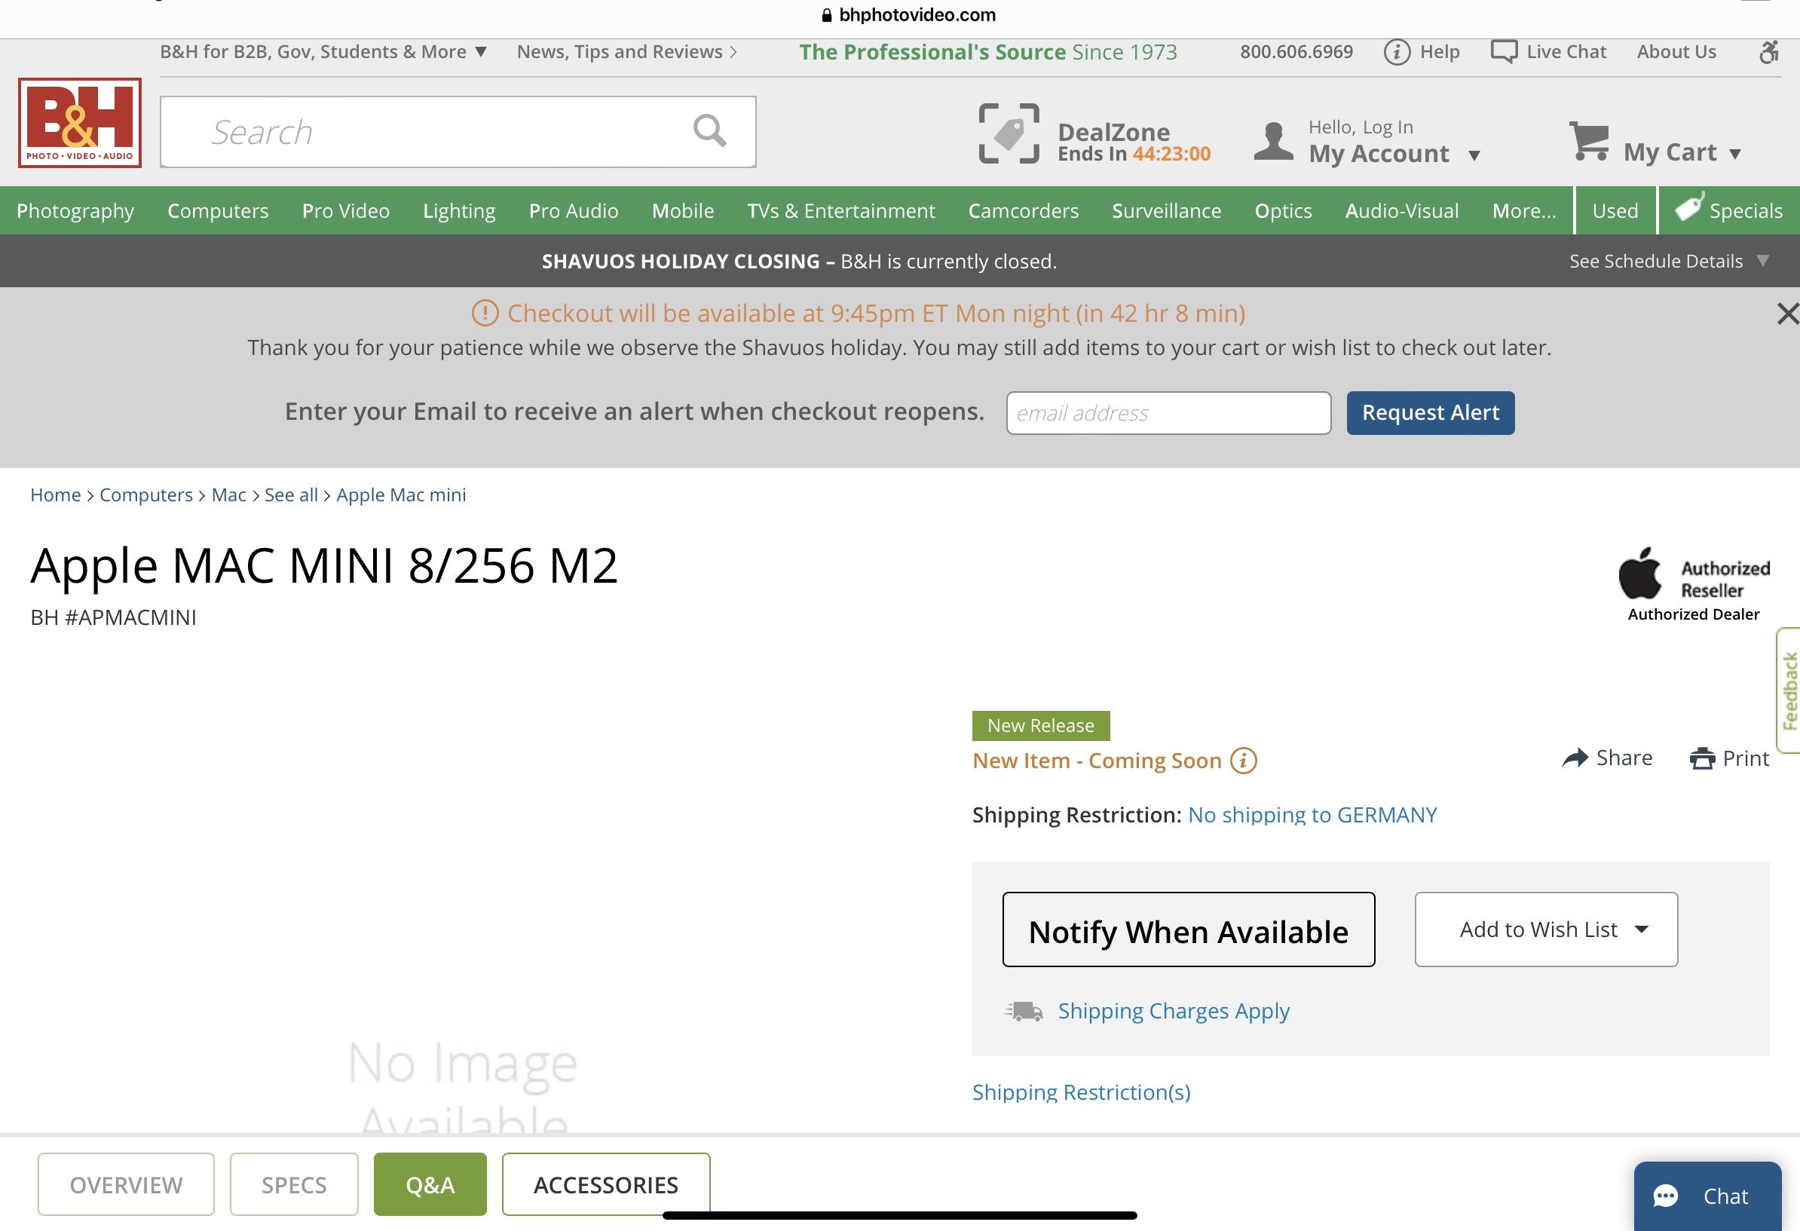Image resolution: width=1800 pixels, height=1231 pixels.
Task: Open the Computers category menu
Action: tap(218, 211)
